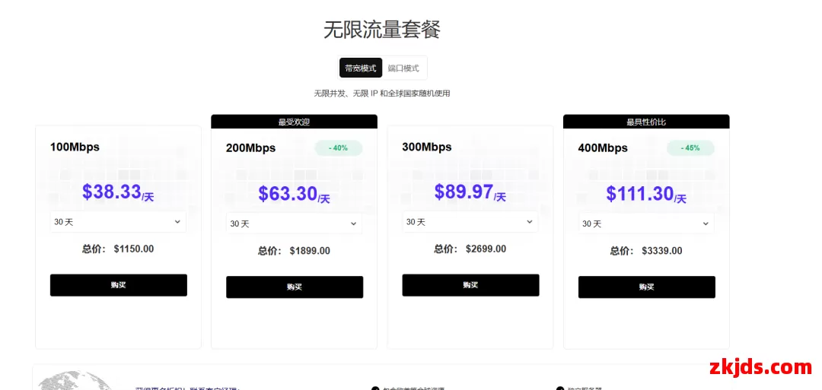Click the total price $1899.00
This screenshot has height=390, width=822.
(310, 251)
